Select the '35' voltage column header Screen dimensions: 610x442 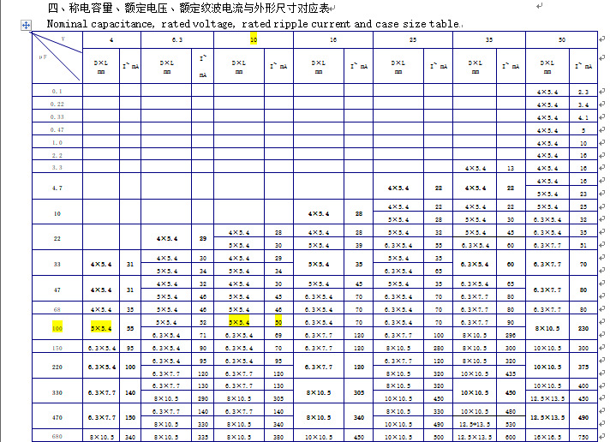click(x=489, y=39)
